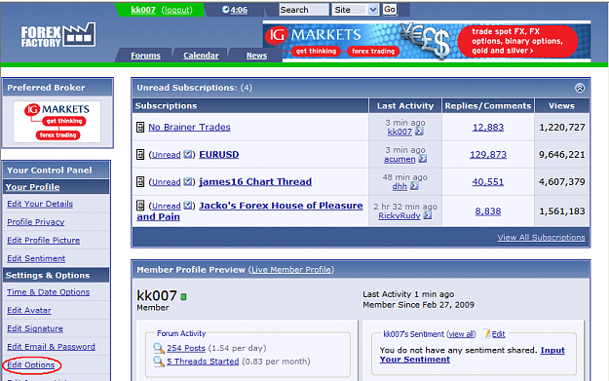Click the 4:06 time link
This screenshot has height=381, width=609.
(x=239, y=10)
